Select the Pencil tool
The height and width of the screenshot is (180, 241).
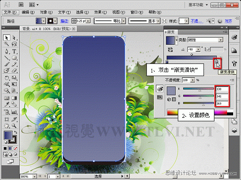point(14,64)
